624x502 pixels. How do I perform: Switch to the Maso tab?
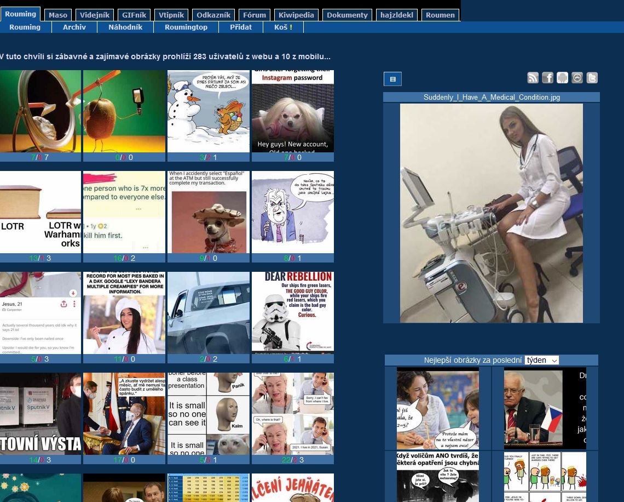[58, 15]
